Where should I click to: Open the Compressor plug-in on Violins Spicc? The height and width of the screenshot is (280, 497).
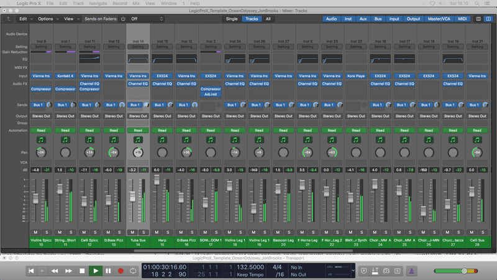pyautogui.click(x=41, y=89)
